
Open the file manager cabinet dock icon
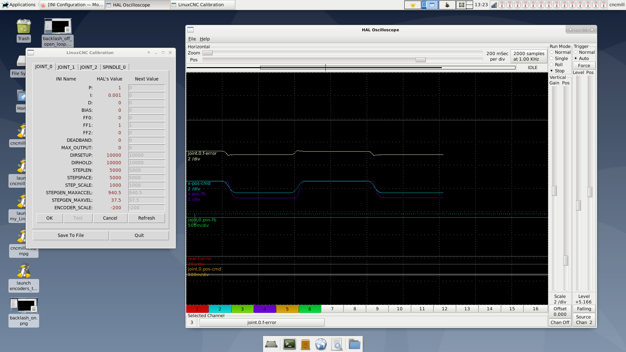[306, 344]
